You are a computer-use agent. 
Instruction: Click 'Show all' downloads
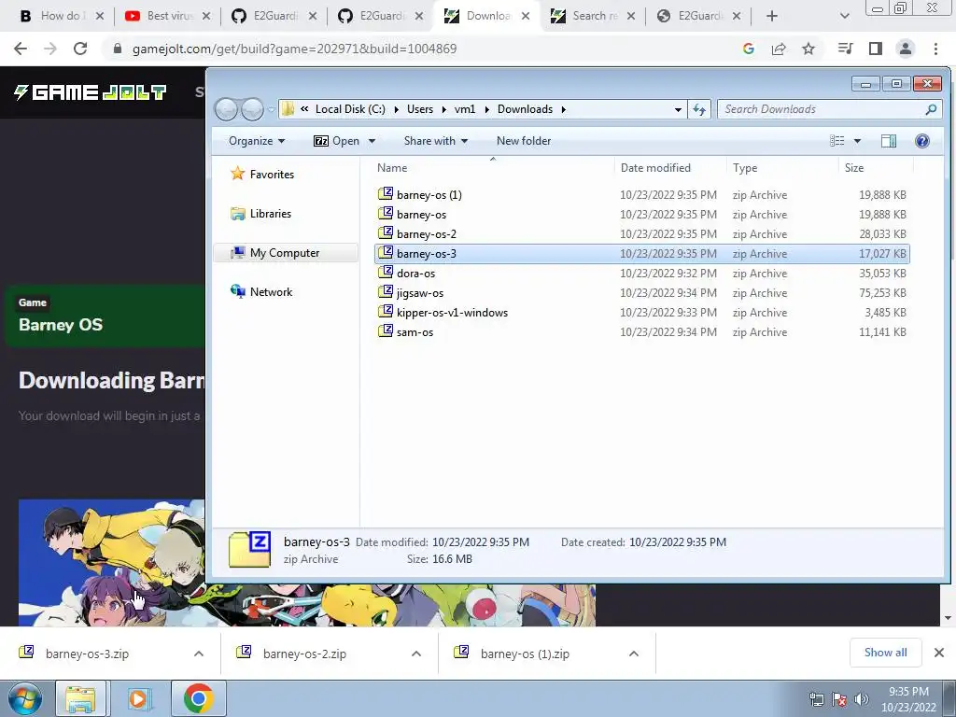click(x=885, y=653)
